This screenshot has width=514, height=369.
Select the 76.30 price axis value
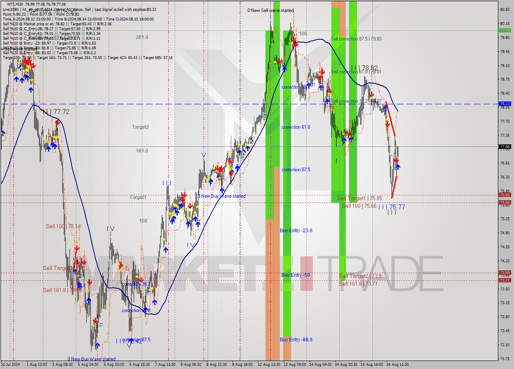point(505,177)
